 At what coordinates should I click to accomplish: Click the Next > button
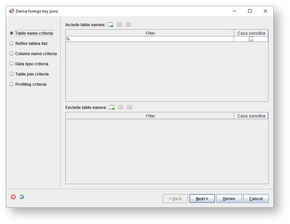click(x=202, y=198)
